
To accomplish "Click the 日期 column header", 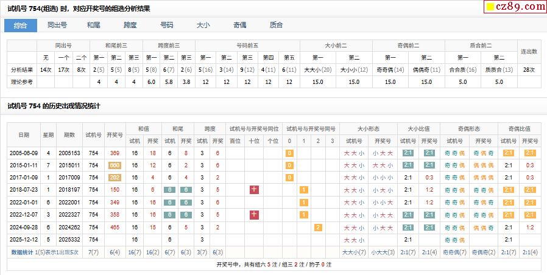I will click(23, 134).
